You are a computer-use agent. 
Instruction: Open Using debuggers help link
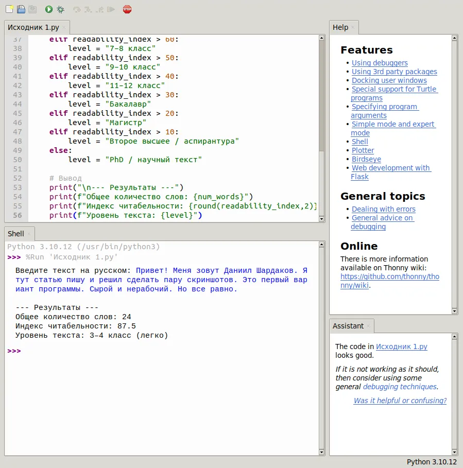pos(380,63)
